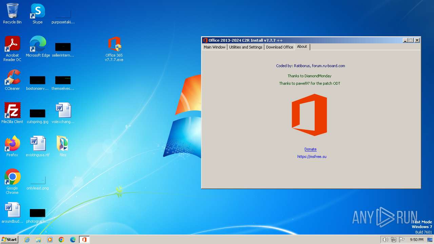Screen dimensions: 434x244
Task: Launch Skype from the desktop
Action: (x=38, y=14)
